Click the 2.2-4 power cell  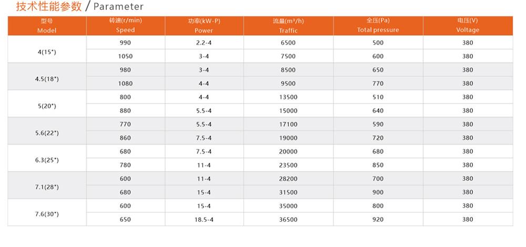pos(204,43)
